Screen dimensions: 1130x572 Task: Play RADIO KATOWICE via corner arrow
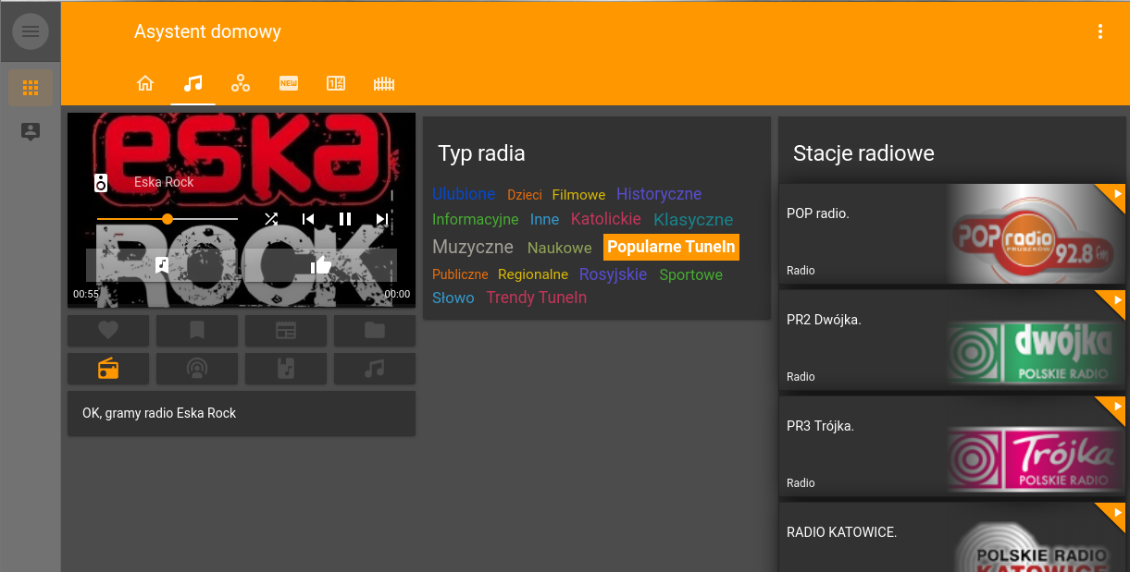(1116, 512)
